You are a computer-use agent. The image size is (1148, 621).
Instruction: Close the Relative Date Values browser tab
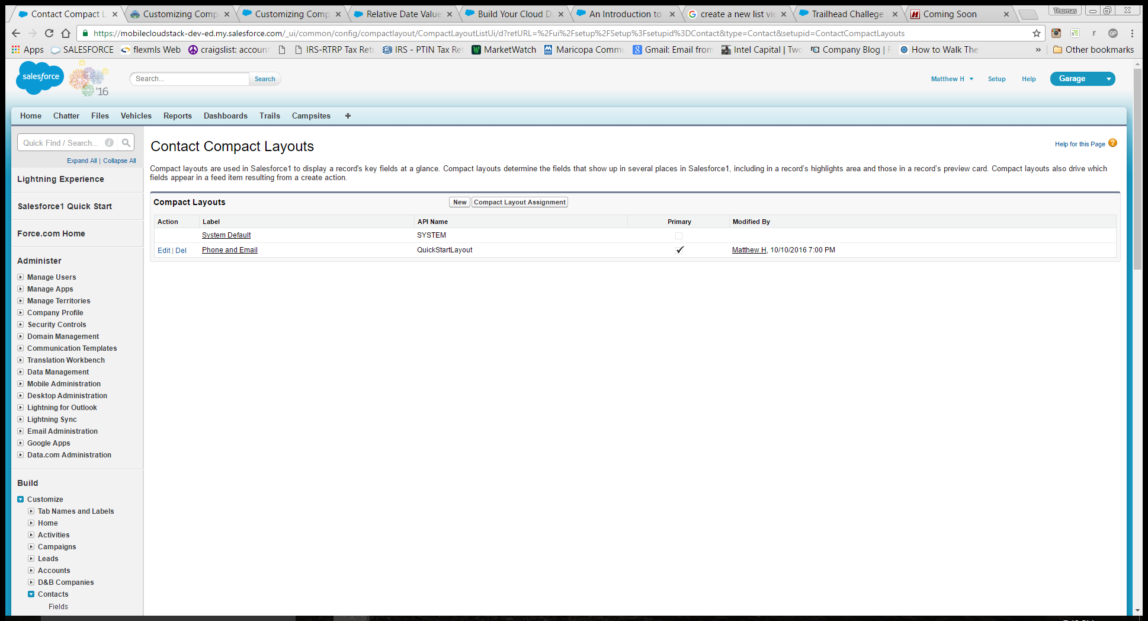[450, 14]
